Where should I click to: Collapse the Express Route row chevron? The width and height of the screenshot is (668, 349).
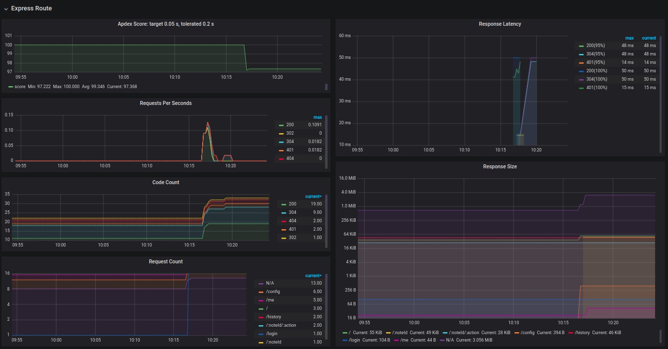[6, 9]
